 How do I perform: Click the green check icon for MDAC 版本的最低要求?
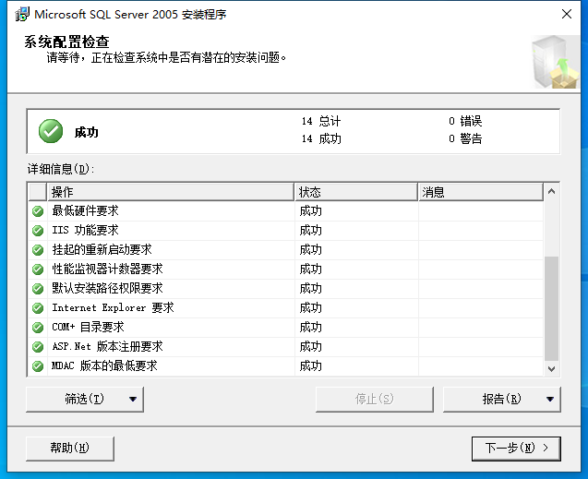pos(38,366)
